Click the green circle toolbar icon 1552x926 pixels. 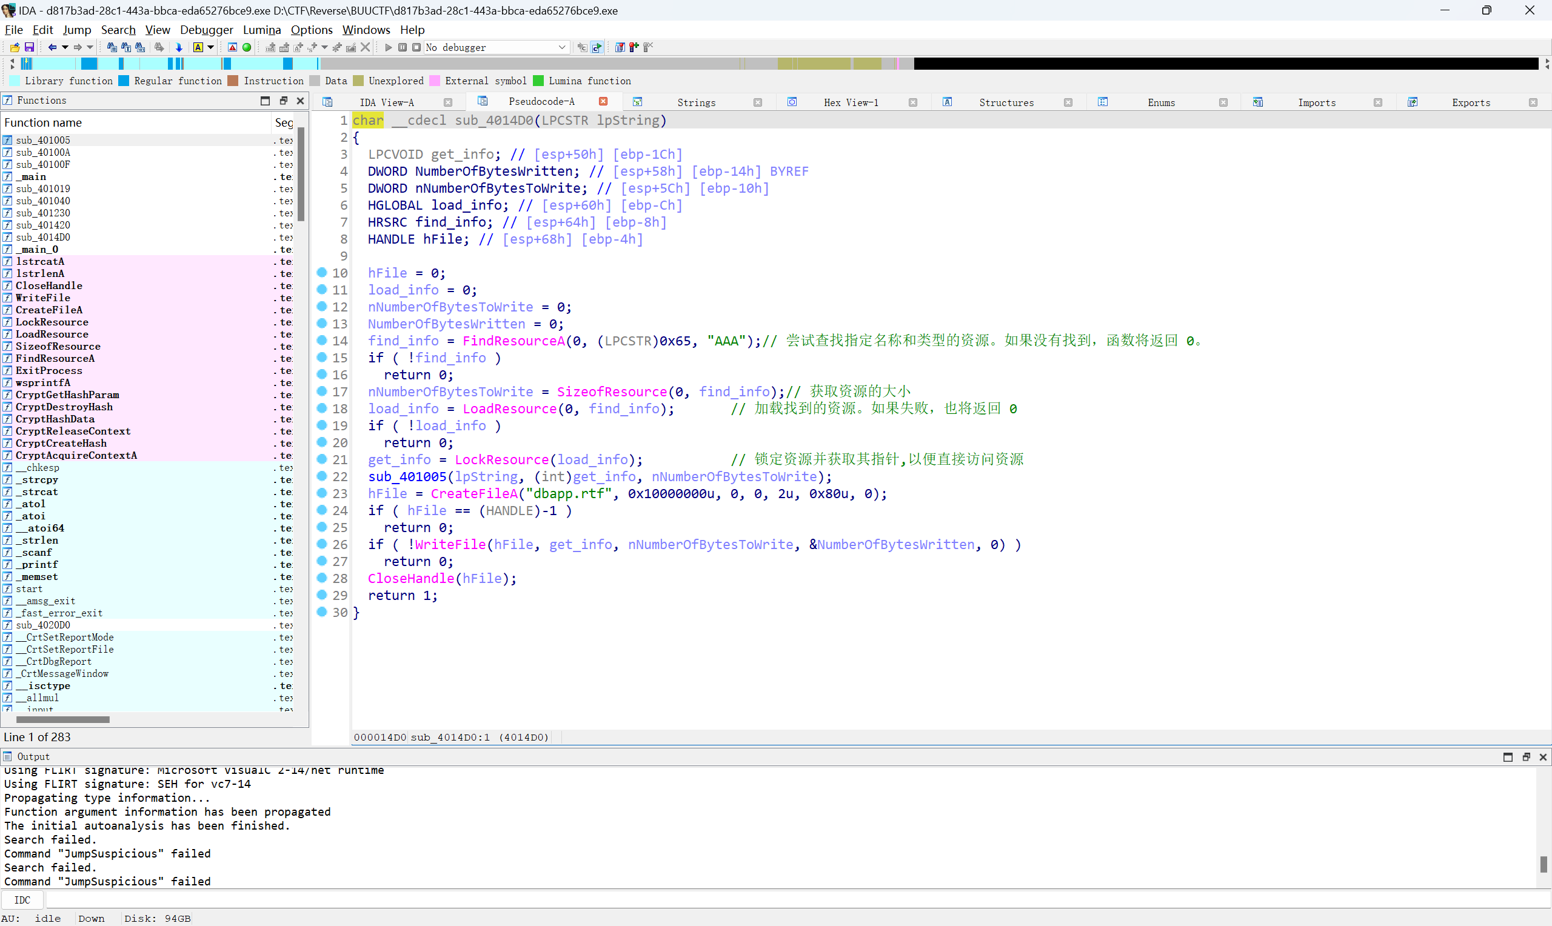coord(247,47)
